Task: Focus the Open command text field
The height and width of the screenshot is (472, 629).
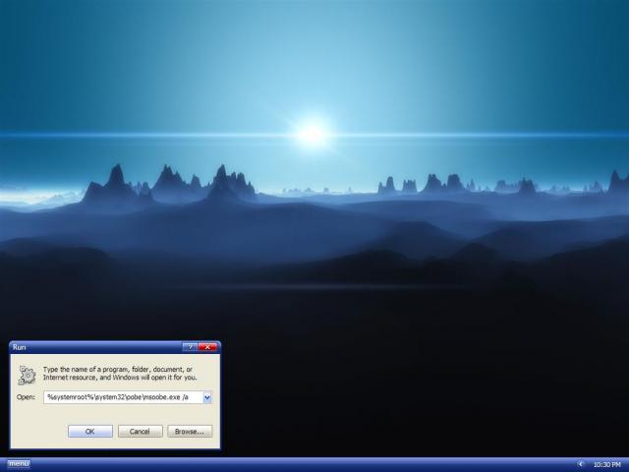Action: [123, 397]
